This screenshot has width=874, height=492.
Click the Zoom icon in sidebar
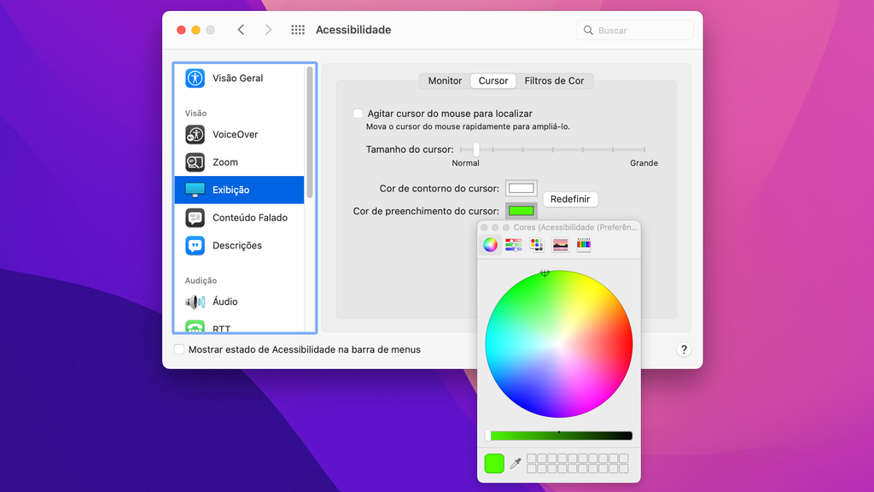coord(195,162)
